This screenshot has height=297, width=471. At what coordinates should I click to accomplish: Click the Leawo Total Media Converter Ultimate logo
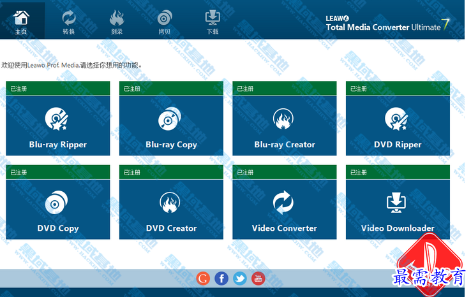click(x=387, y=24)
